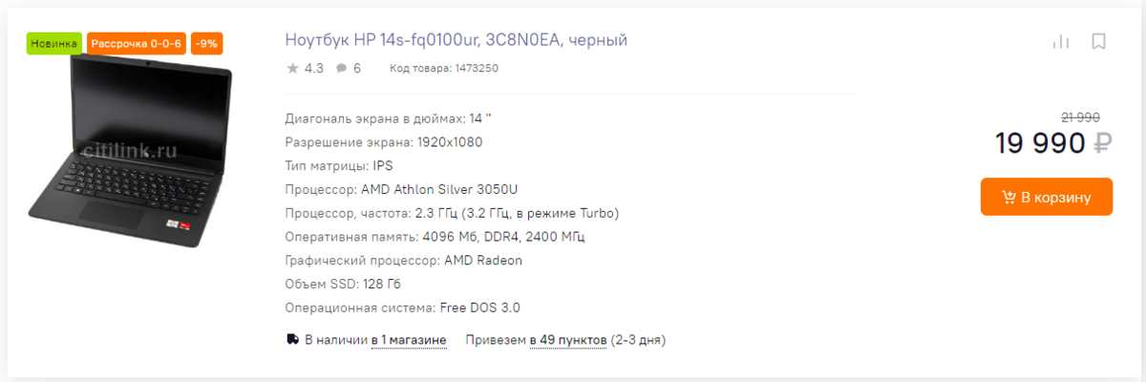Open the Ноутбук HP 14s-fq0100ur product title
The image size is (1146, 382).
tap(456, 40)
